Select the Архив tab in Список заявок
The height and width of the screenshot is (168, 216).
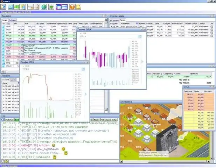(122, 20)
